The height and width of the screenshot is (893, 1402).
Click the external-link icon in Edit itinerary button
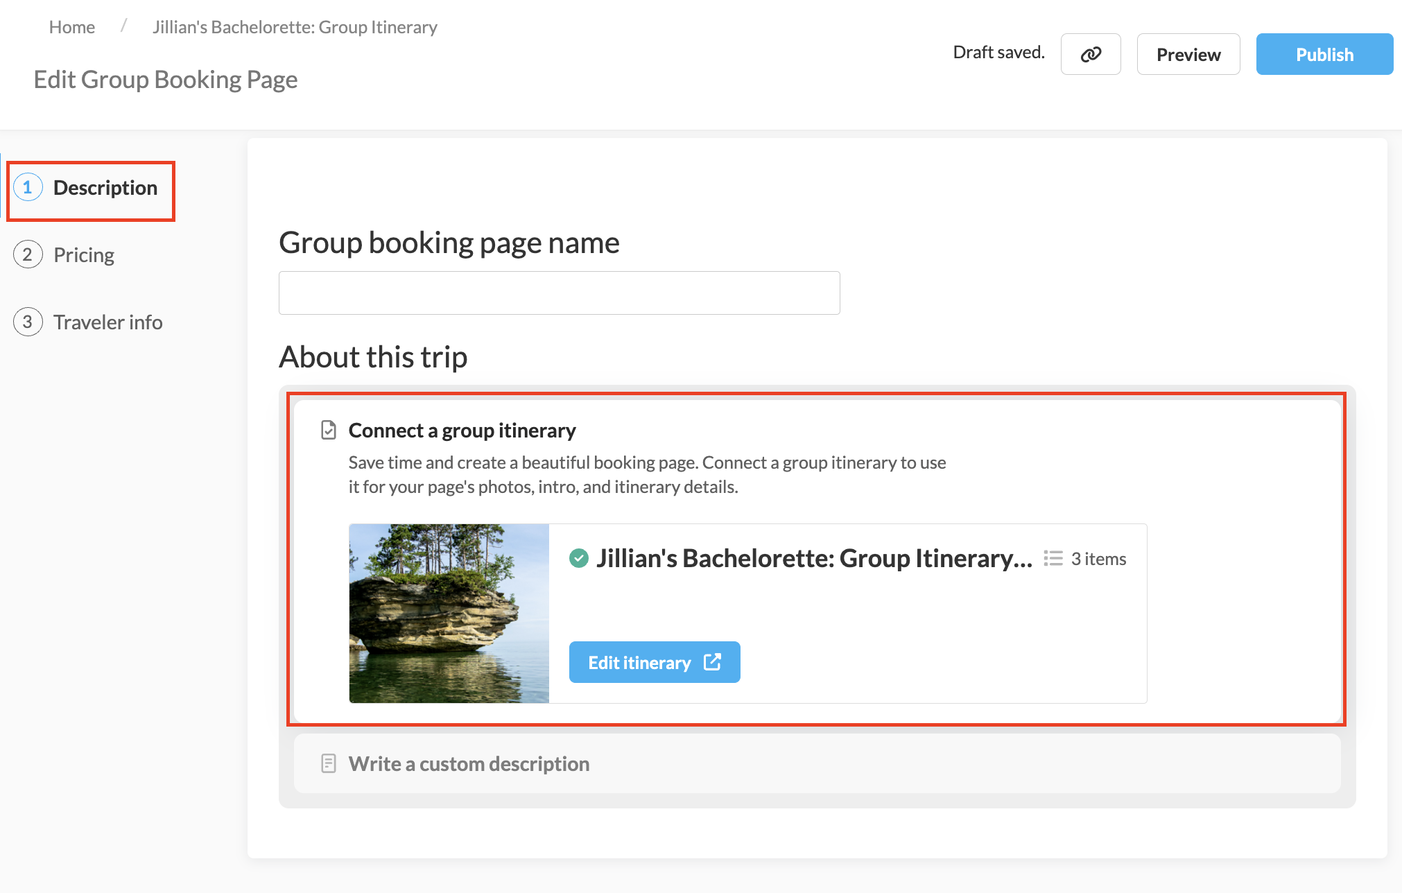(x=712, y=662)
